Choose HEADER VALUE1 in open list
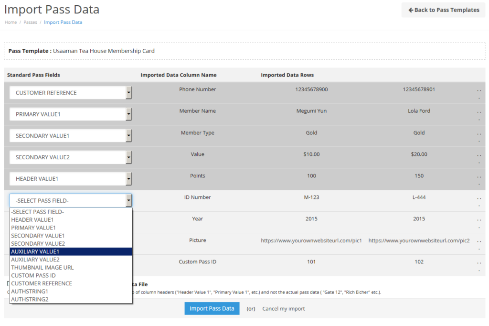This screenshot has width=489, height=326. pos(71,220)
